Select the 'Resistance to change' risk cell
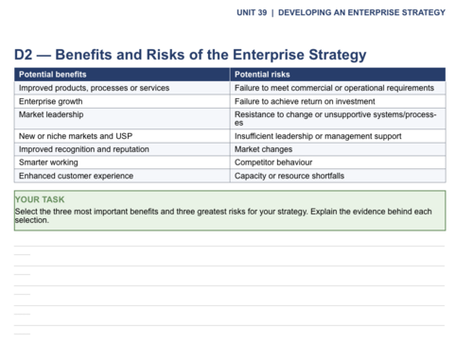473x359 pixels. click(338, 119)
